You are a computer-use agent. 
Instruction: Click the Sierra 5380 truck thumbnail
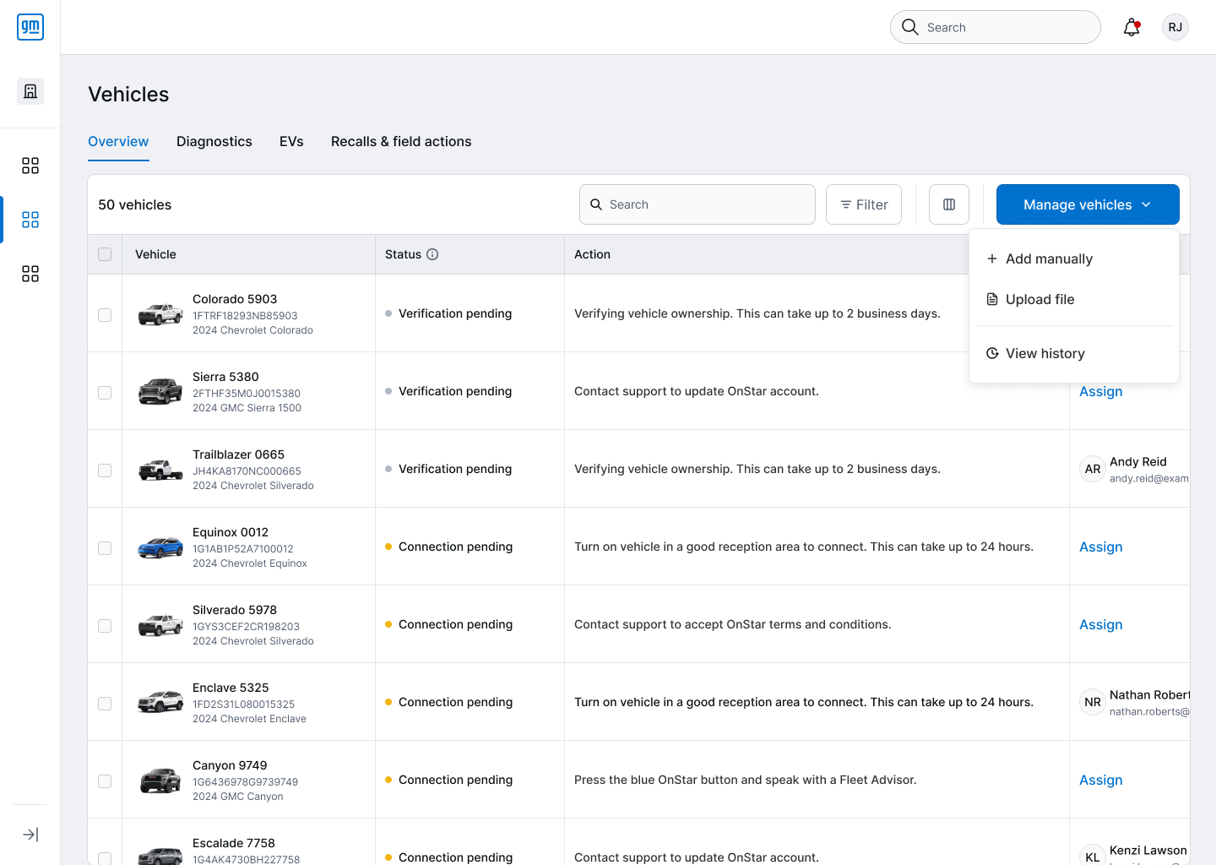tap(160, 392)
